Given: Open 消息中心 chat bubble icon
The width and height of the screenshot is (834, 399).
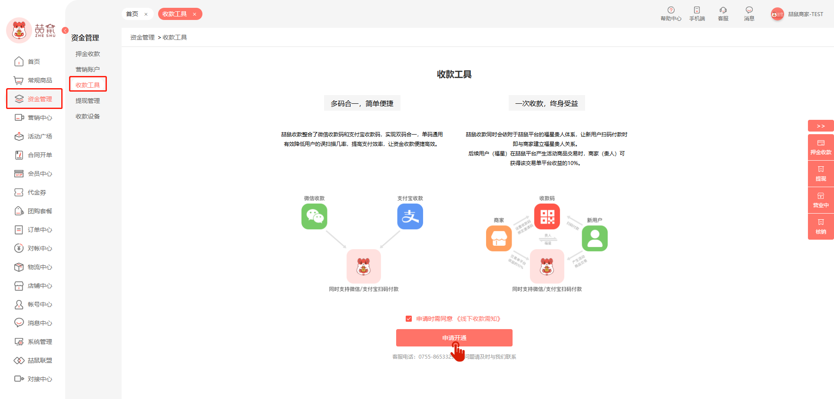Looking at the screenshot, I should pos(19,323).
